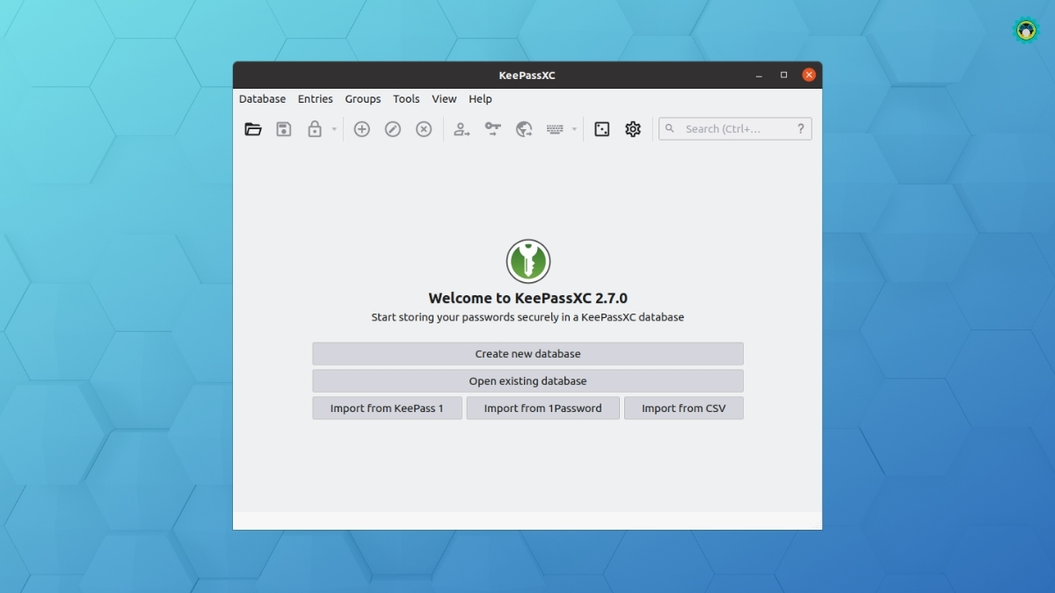Open Settings using the gear icon

633,129
